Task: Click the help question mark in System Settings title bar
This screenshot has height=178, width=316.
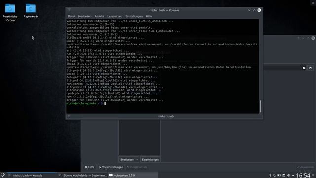Action: click(x=298, y=38)
